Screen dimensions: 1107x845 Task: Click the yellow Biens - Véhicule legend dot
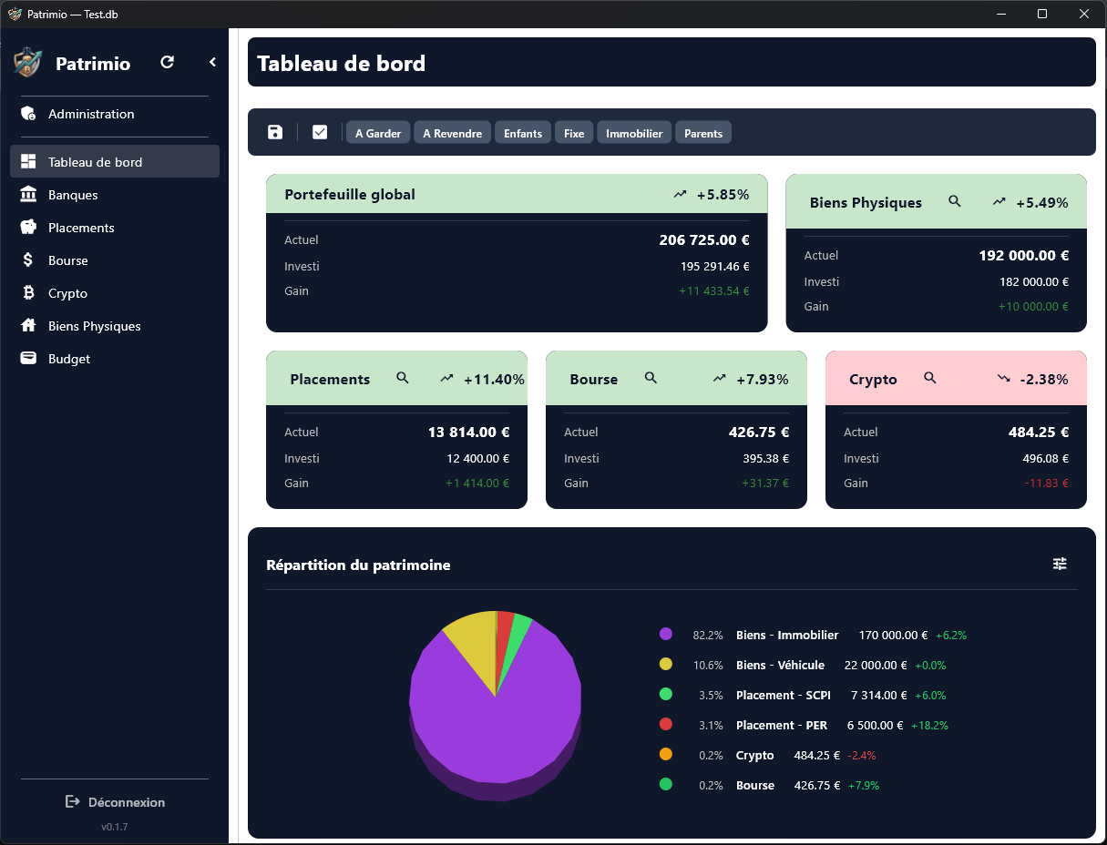665,664
